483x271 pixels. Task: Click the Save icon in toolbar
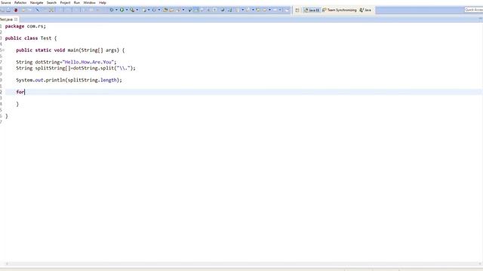(8, 10)
